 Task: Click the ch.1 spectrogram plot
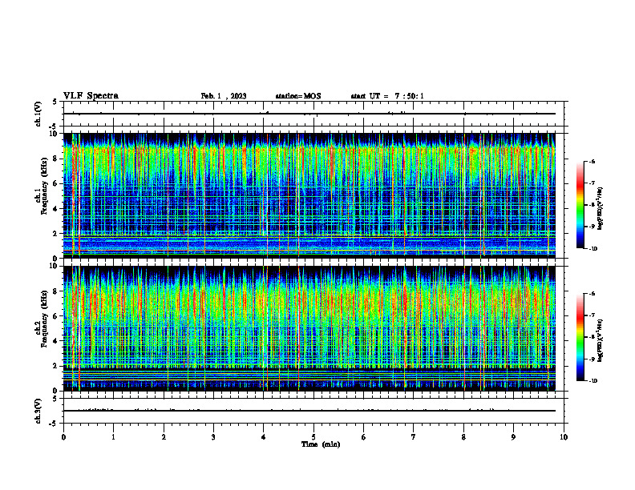pos(309,195)
